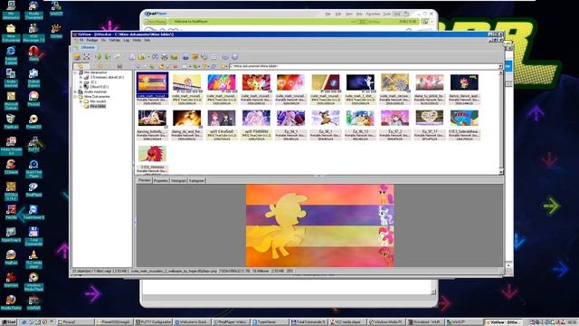Open Internet Explorer desktop icon
Image resolution: width=579 pixels, height=326 pixels.
(x=11, y=54)
